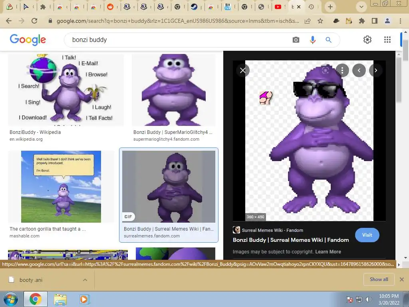The height and width of the screenshot is (307, 409).
Task: View site info via the lock icon
Action: click(50, 21)
